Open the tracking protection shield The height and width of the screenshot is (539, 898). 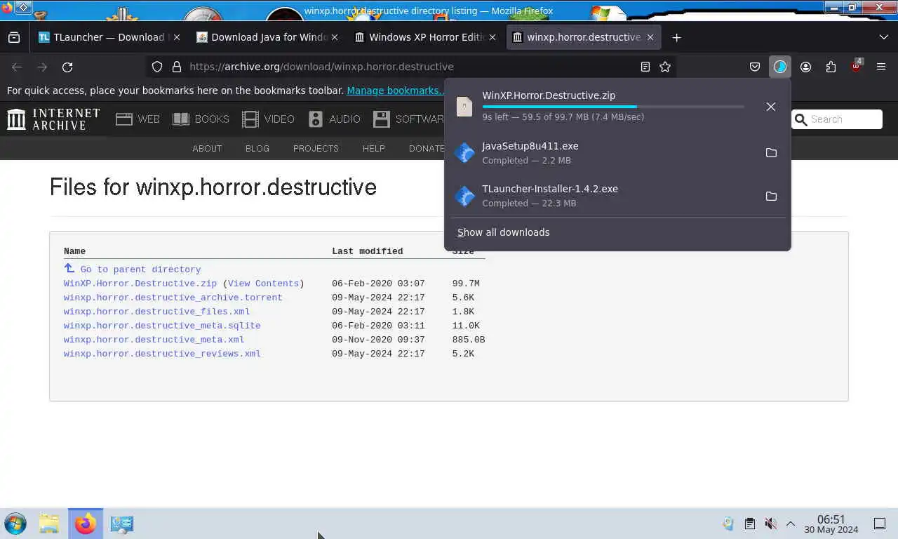tap(157, 67)
